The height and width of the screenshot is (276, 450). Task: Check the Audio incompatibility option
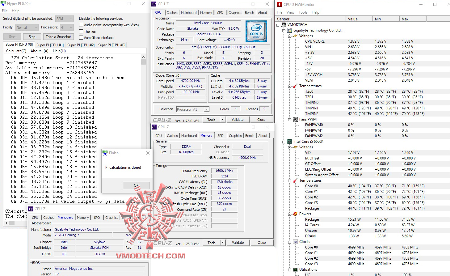[x=81, y=25]
